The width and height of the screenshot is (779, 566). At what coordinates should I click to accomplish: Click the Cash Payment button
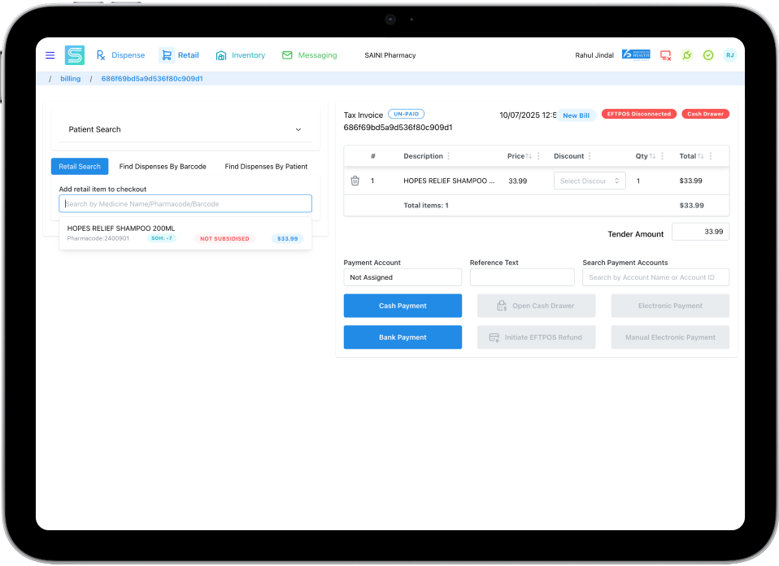403,306
